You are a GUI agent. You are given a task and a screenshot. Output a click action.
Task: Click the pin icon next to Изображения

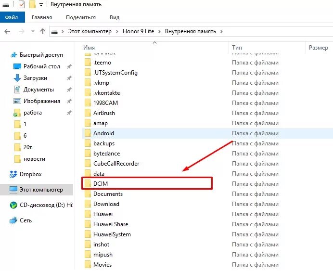coord(69,101)
